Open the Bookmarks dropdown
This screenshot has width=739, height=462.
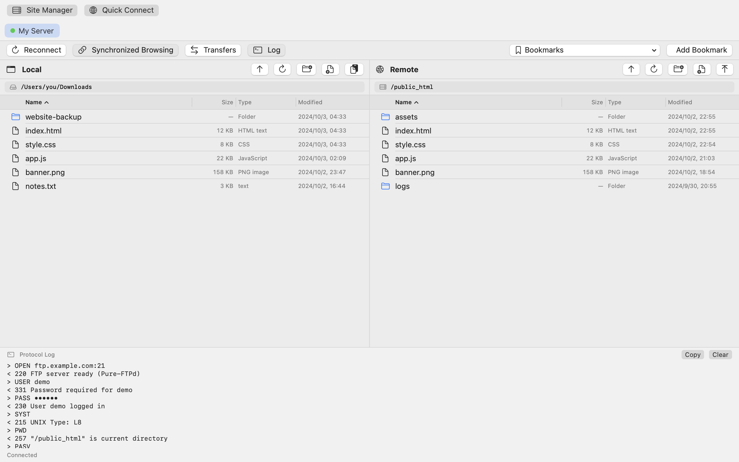(x=585, y=50)
